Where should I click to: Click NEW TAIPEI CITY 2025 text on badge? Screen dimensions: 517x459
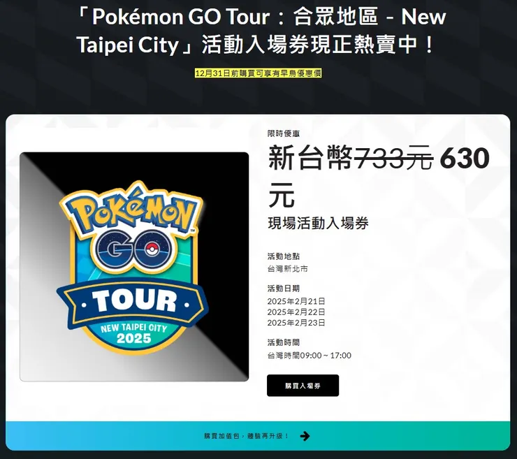(x=134, y=333)
